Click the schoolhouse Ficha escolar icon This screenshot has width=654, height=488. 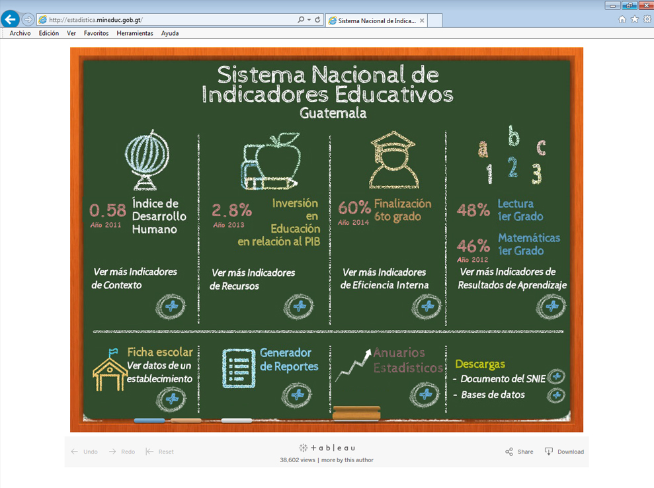click(x=110, y=370)
